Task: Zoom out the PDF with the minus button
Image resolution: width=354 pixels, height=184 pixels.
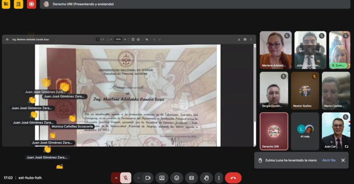Action: [x=111, y=40]
